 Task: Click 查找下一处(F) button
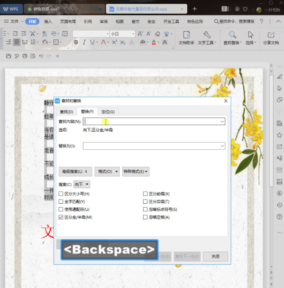tap(187, 256)
